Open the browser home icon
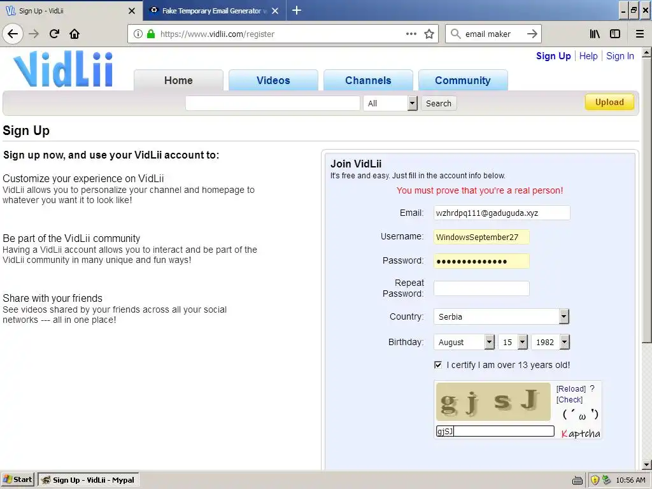 74,34
